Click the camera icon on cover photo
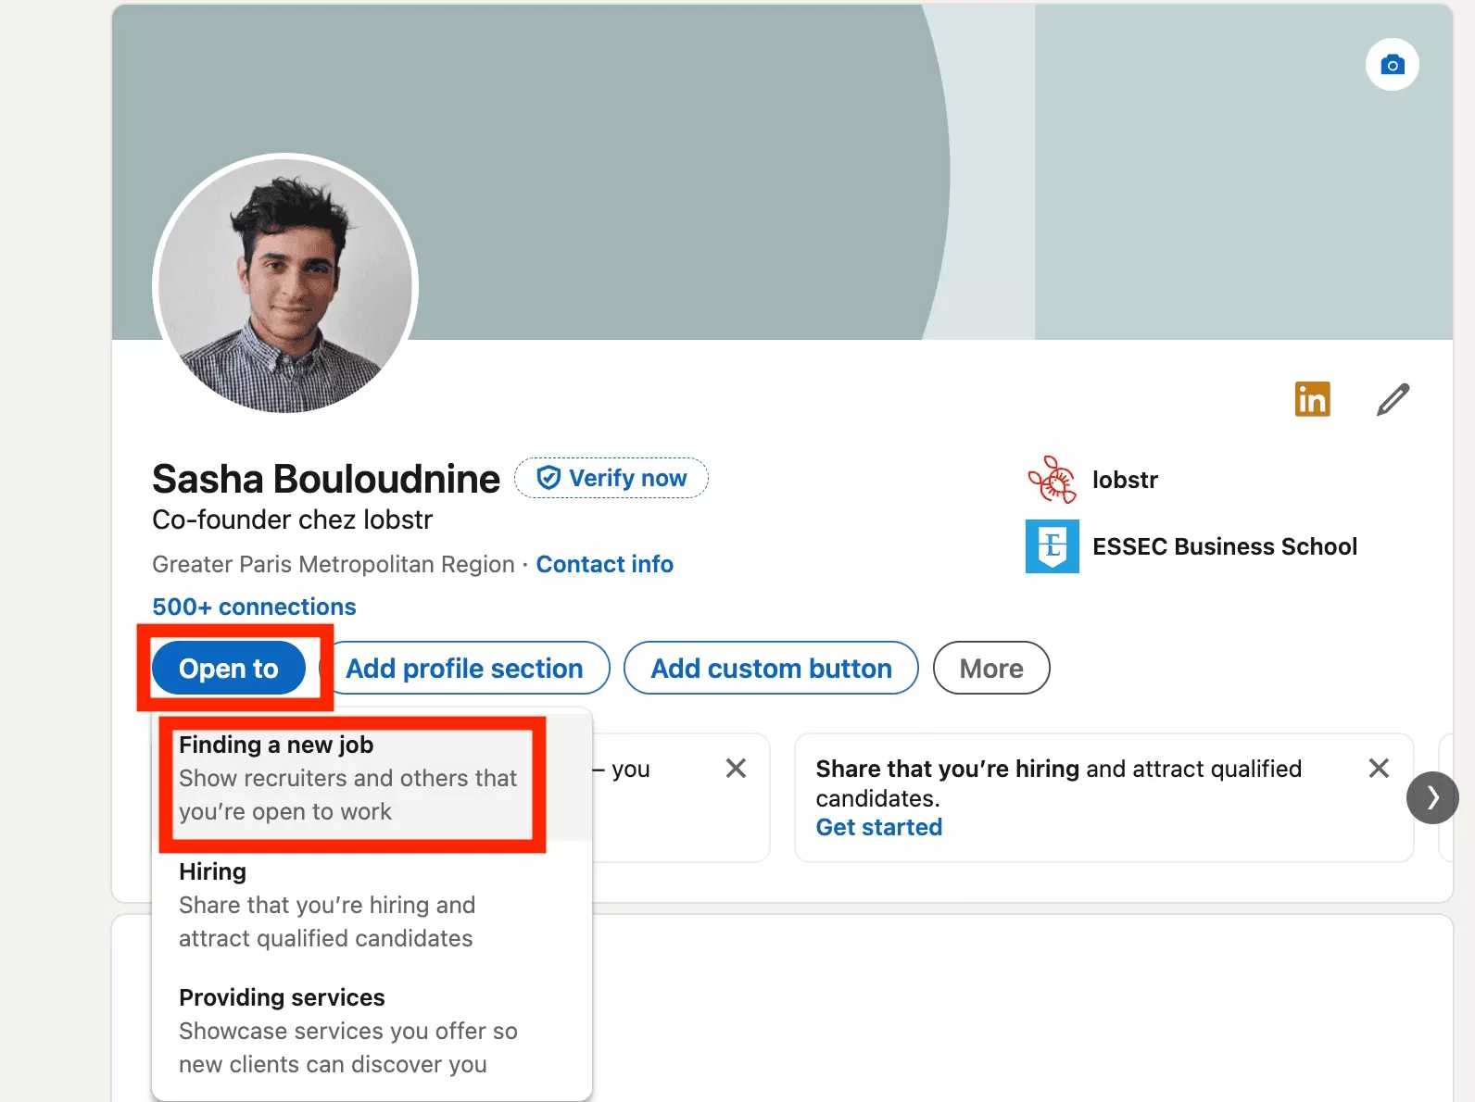The image size is (1475, 1102). pyautogui.click(x=1392, y=65)
